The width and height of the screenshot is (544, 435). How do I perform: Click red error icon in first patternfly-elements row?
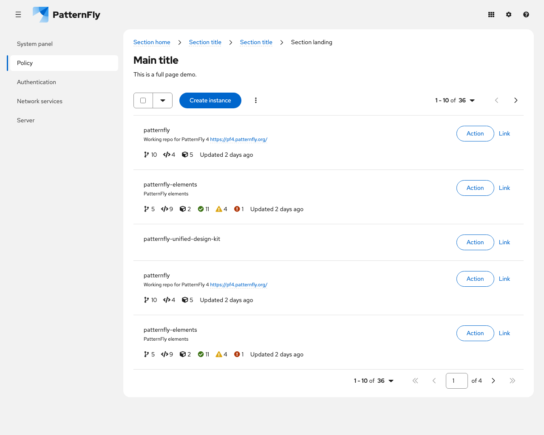click(x=237, y=209)
